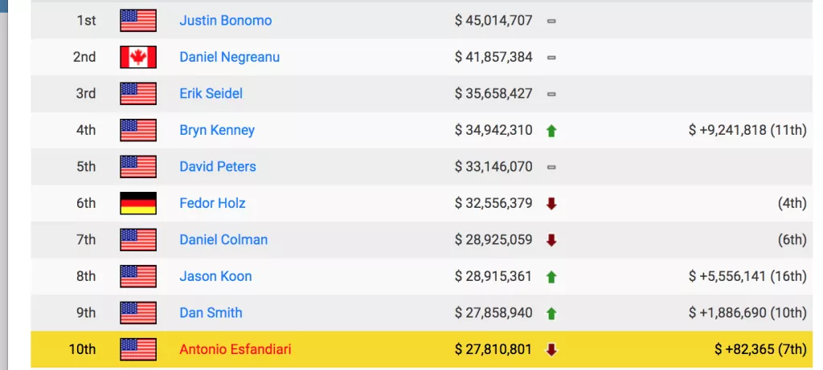Click the no-change dash icon for Erik Seidel

tap(551, 94)
